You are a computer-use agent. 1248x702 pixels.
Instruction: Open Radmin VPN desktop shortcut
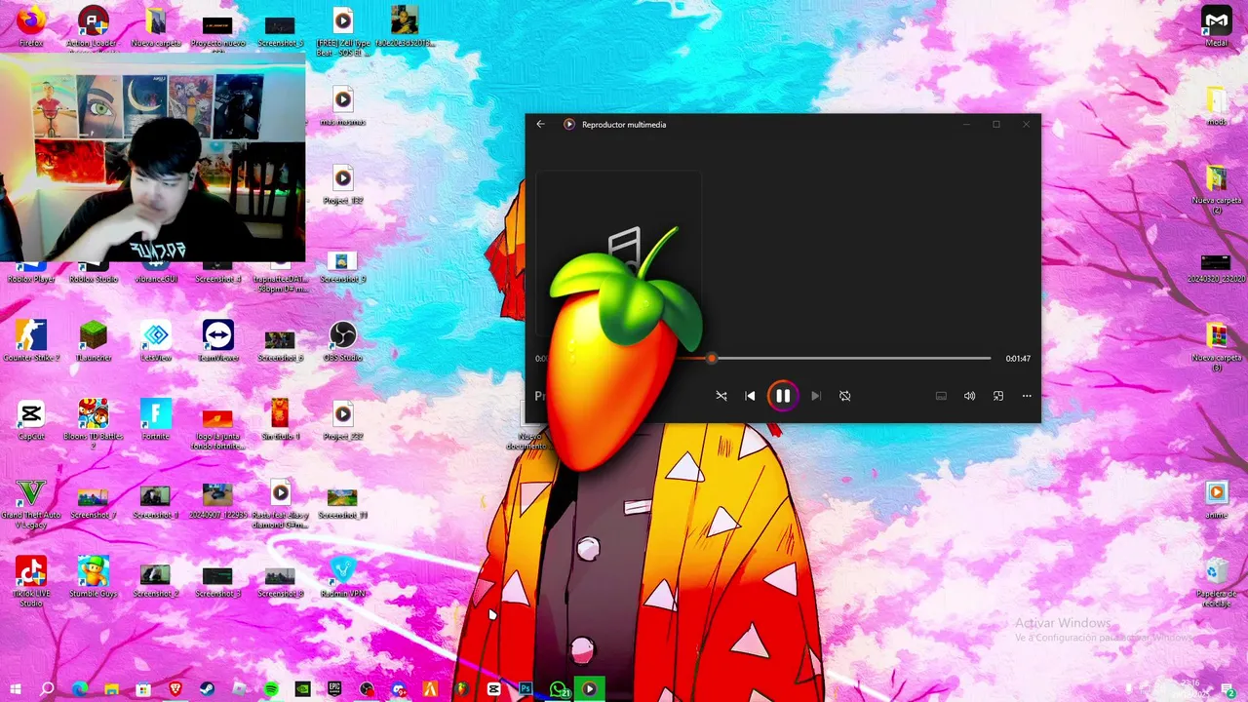pos(343,577)
